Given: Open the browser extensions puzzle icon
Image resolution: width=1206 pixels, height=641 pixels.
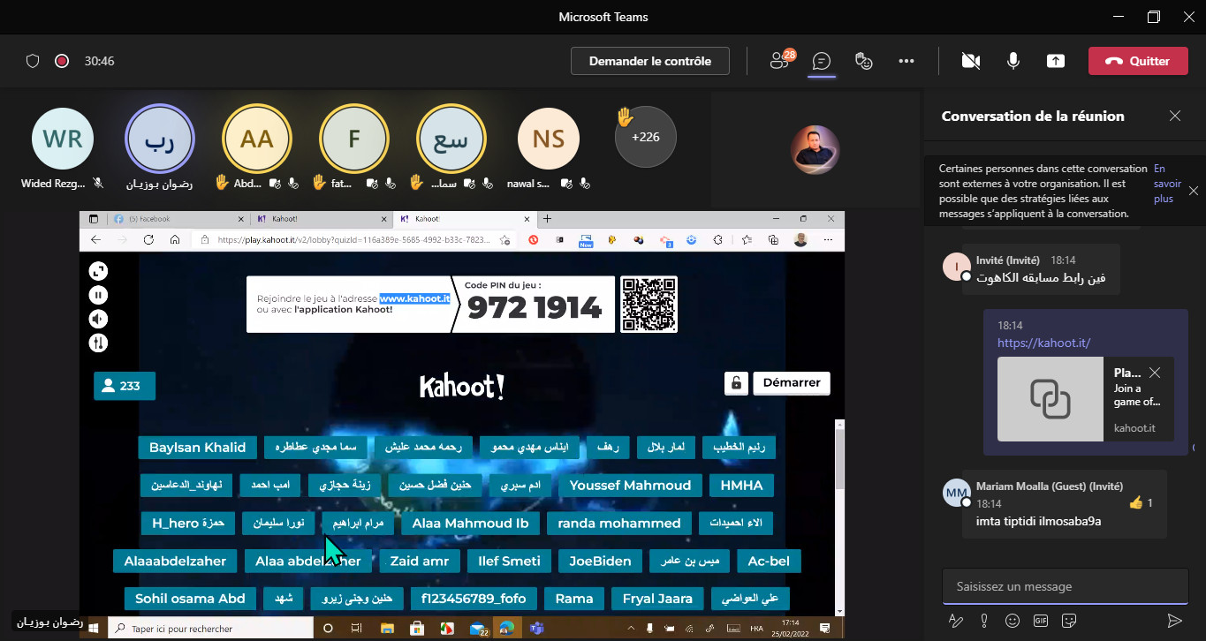Looking at the screenshot, I should (717, 239).
